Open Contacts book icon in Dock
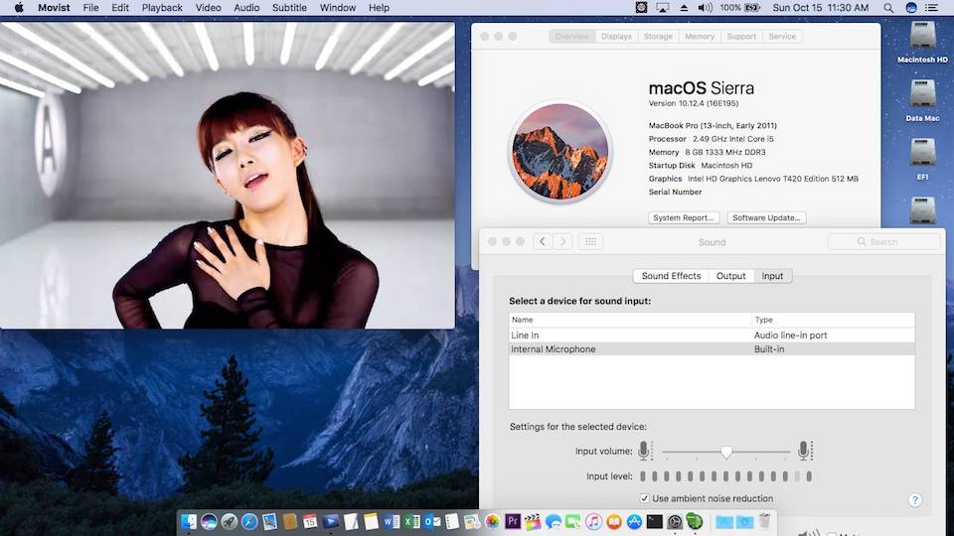The height and width of the screenshot is (536, 954). [289, 521]
